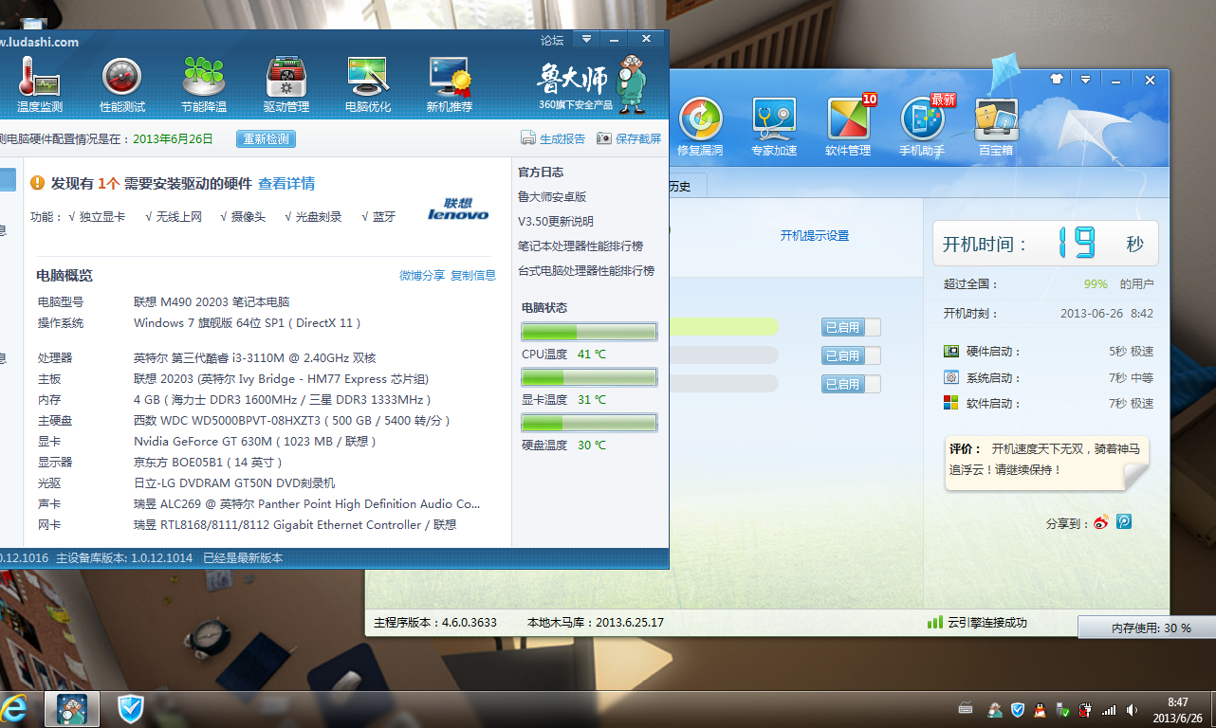1216x728 pixels.
Task: Click 生成报告 to generate a report
Action: tap(553, 138)
